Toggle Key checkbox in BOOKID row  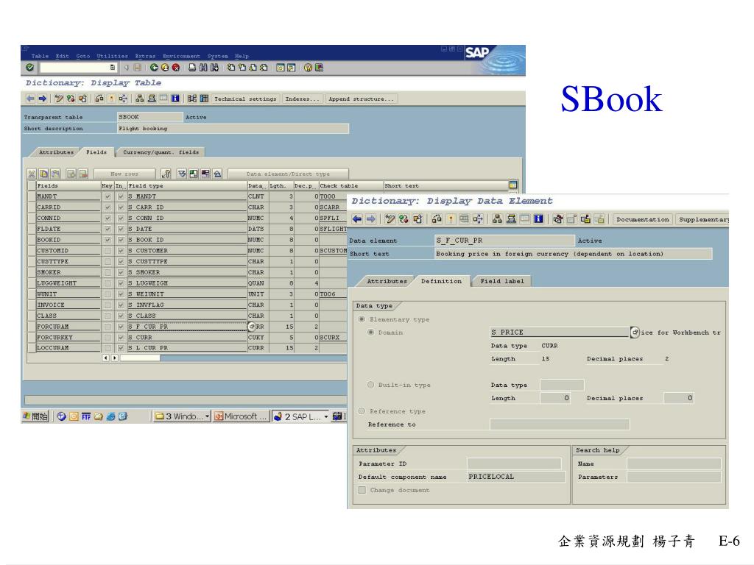[x=108, y=240]
